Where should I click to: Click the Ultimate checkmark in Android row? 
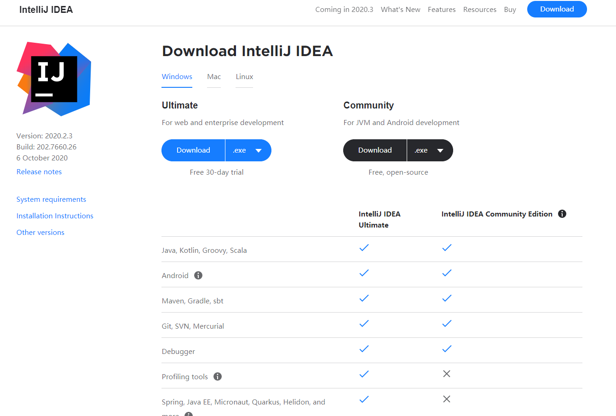(x=364, y=273)
